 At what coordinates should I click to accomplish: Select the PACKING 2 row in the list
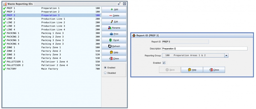click(x=51, y=37)
